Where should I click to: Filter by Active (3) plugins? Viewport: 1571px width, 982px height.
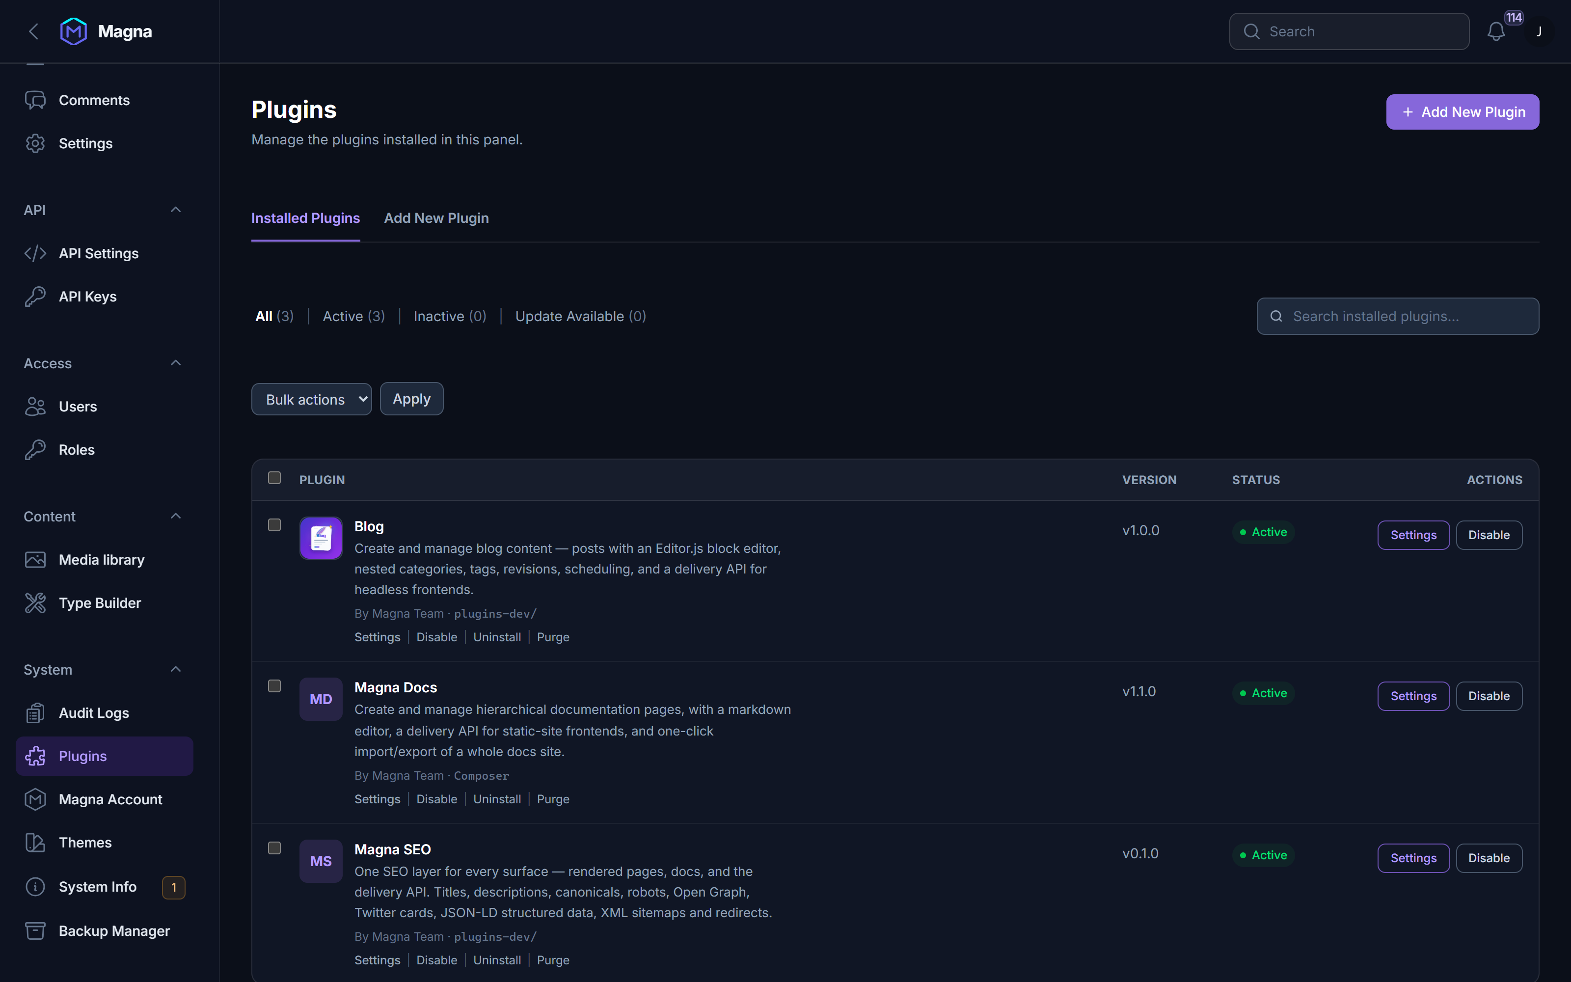pyautogui.click(x=354, y=316)
